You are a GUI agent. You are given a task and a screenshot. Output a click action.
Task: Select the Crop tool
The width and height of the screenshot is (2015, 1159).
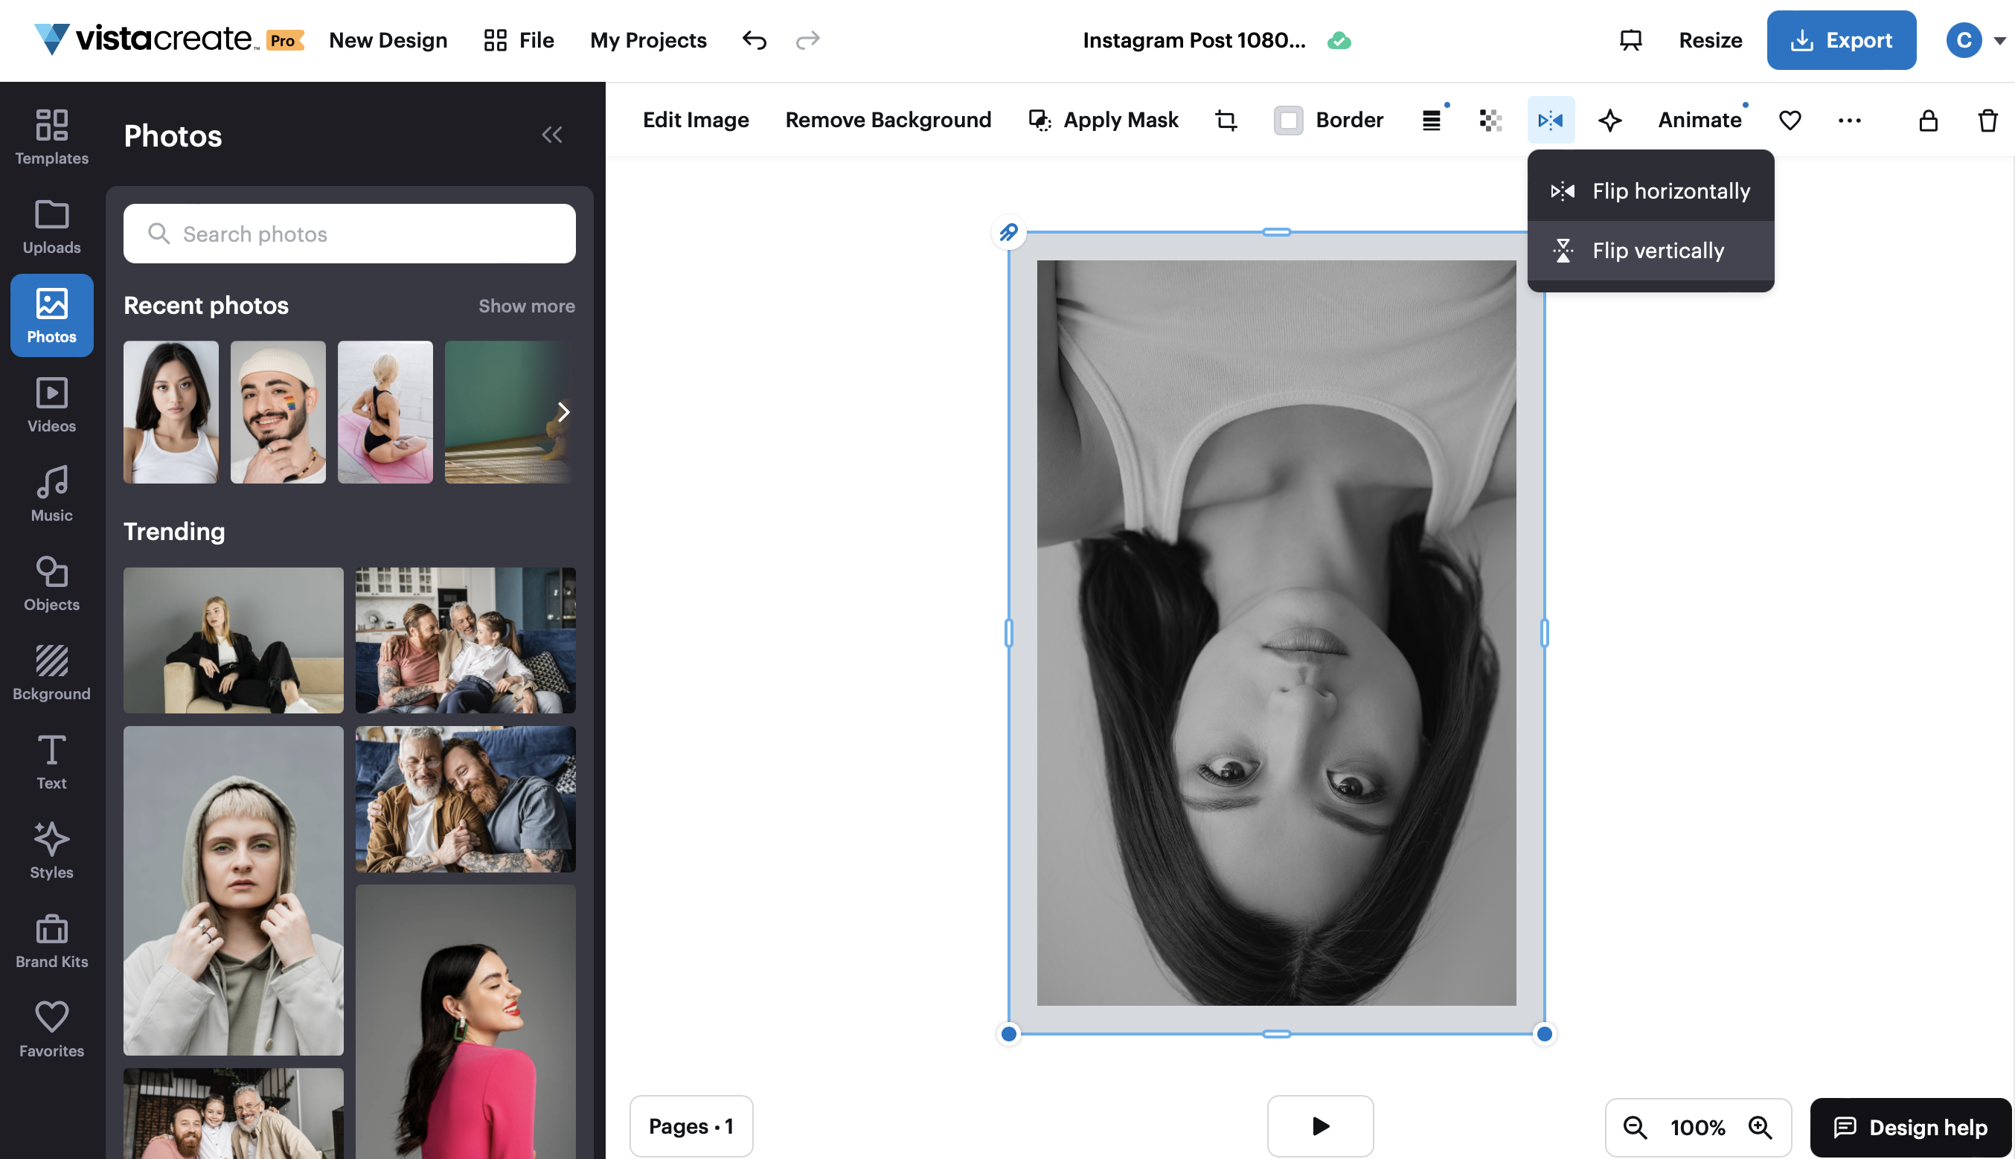(1226, 120)
